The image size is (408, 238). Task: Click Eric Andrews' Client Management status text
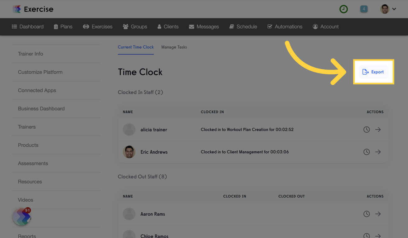245,152
